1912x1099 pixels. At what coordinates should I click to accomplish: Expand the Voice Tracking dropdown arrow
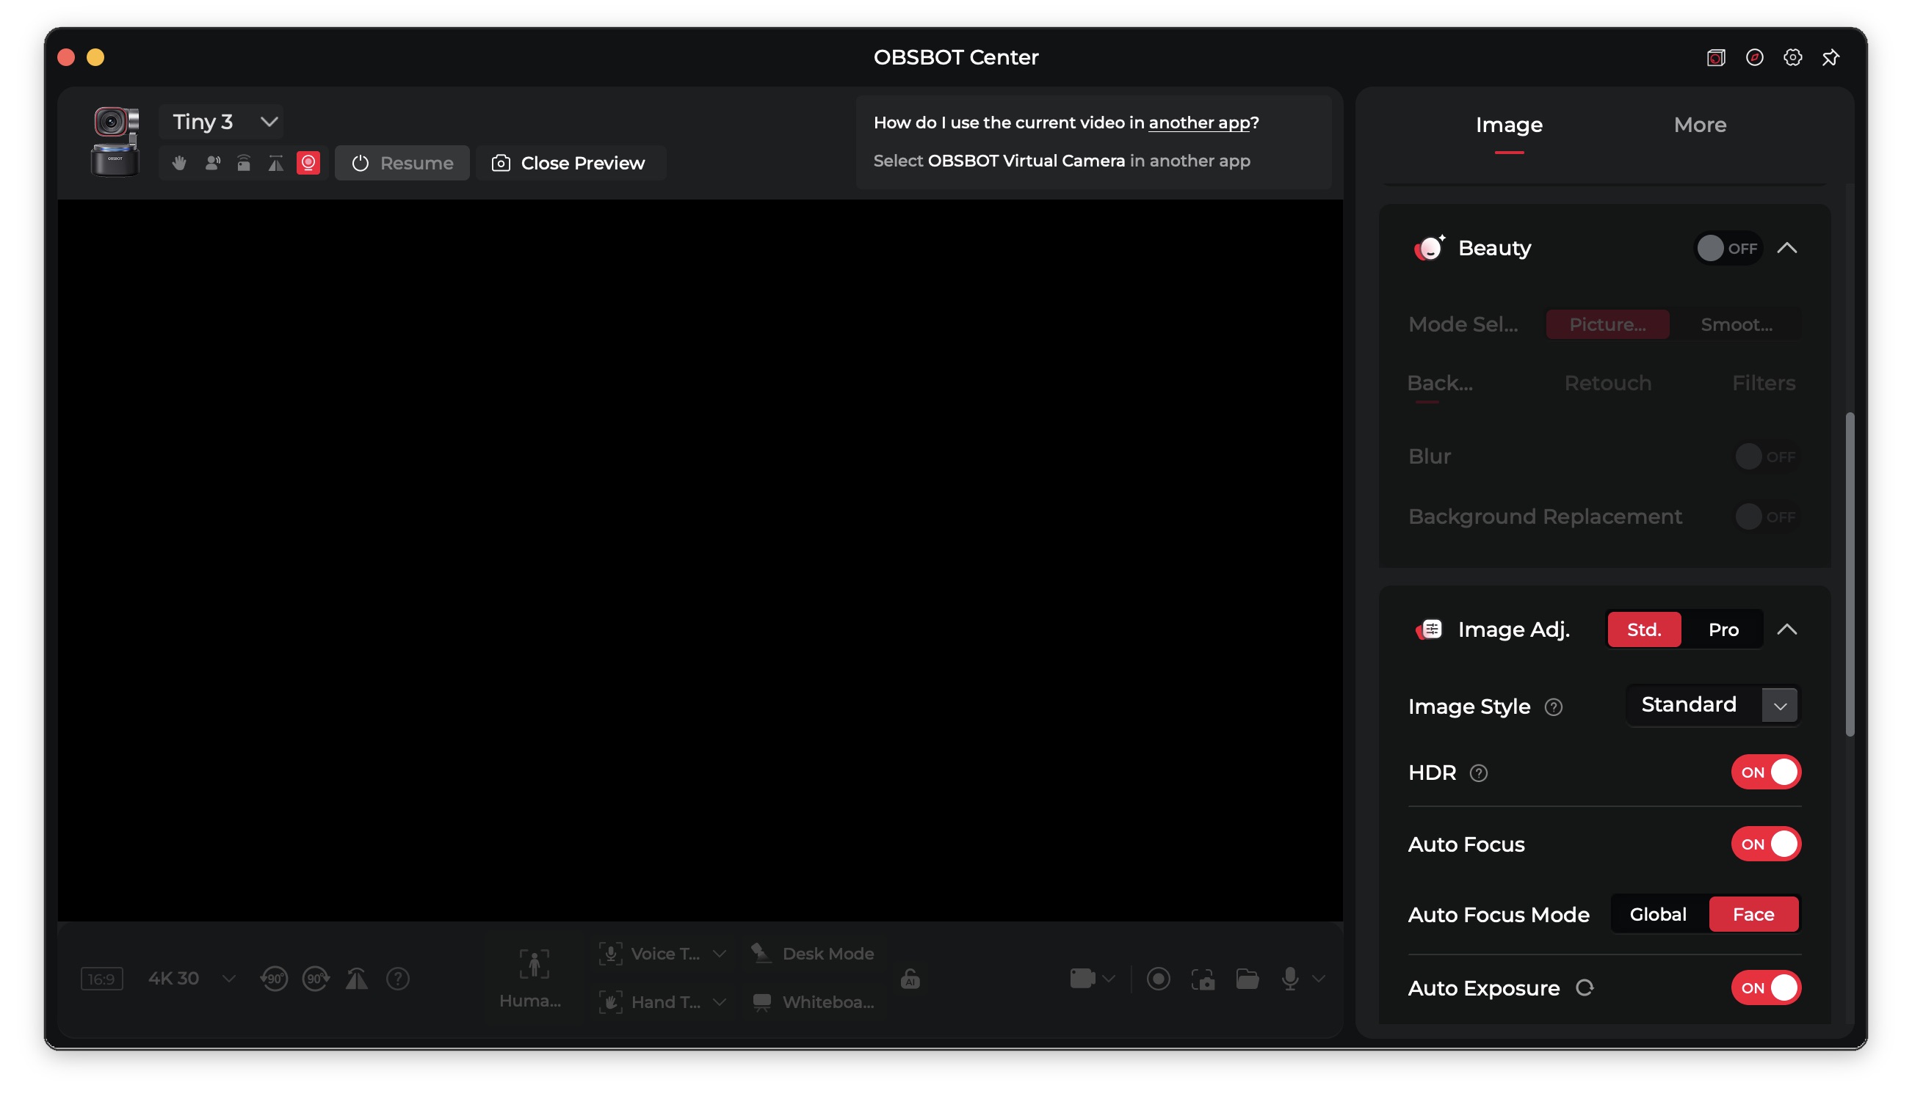coord(719,954)
